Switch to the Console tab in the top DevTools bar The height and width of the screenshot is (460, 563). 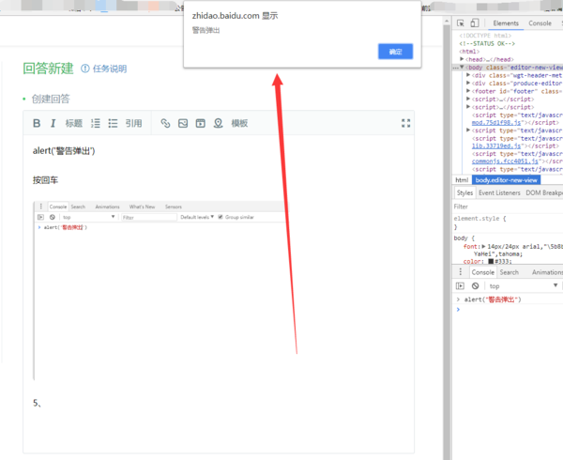coord(540,23)
